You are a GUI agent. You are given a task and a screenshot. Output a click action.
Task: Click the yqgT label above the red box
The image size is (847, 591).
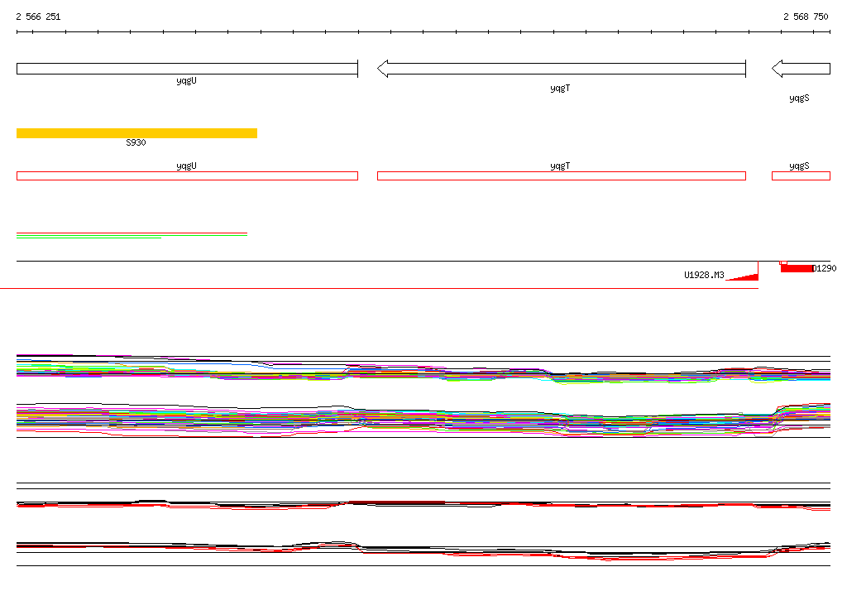click(560, 166)
